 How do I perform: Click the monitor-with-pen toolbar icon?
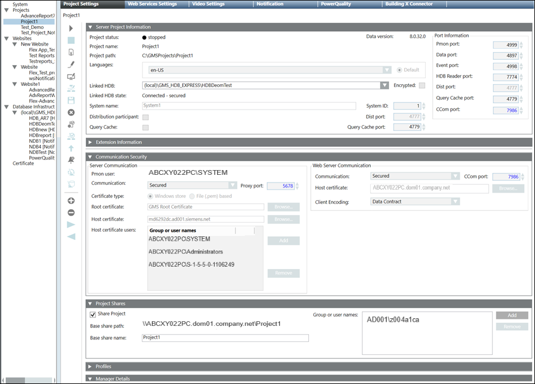71,76
